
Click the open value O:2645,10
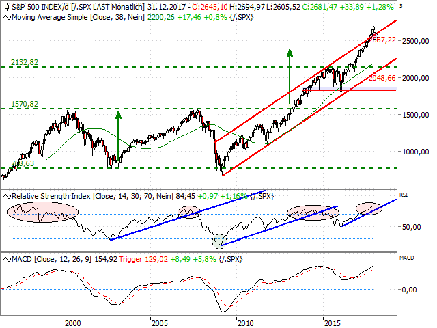210,7
